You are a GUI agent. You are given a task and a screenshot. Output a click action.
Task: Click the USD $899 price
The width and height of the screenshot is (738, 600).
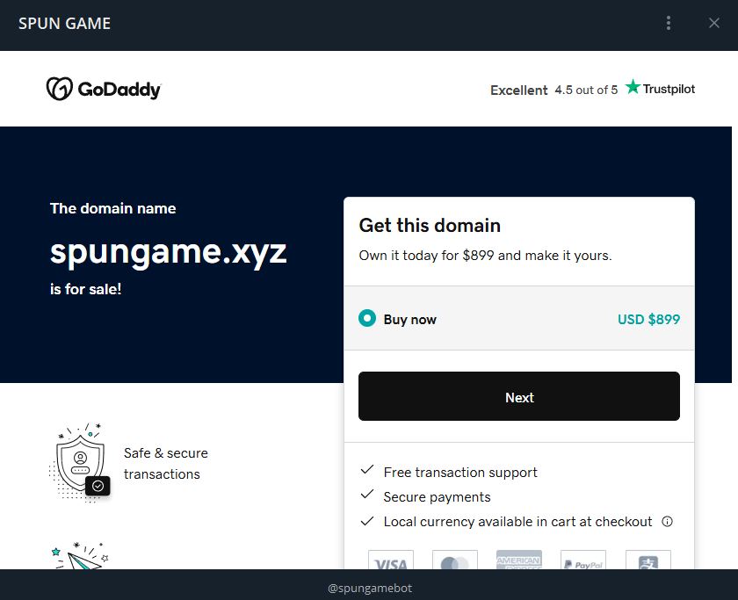(648, 319)
